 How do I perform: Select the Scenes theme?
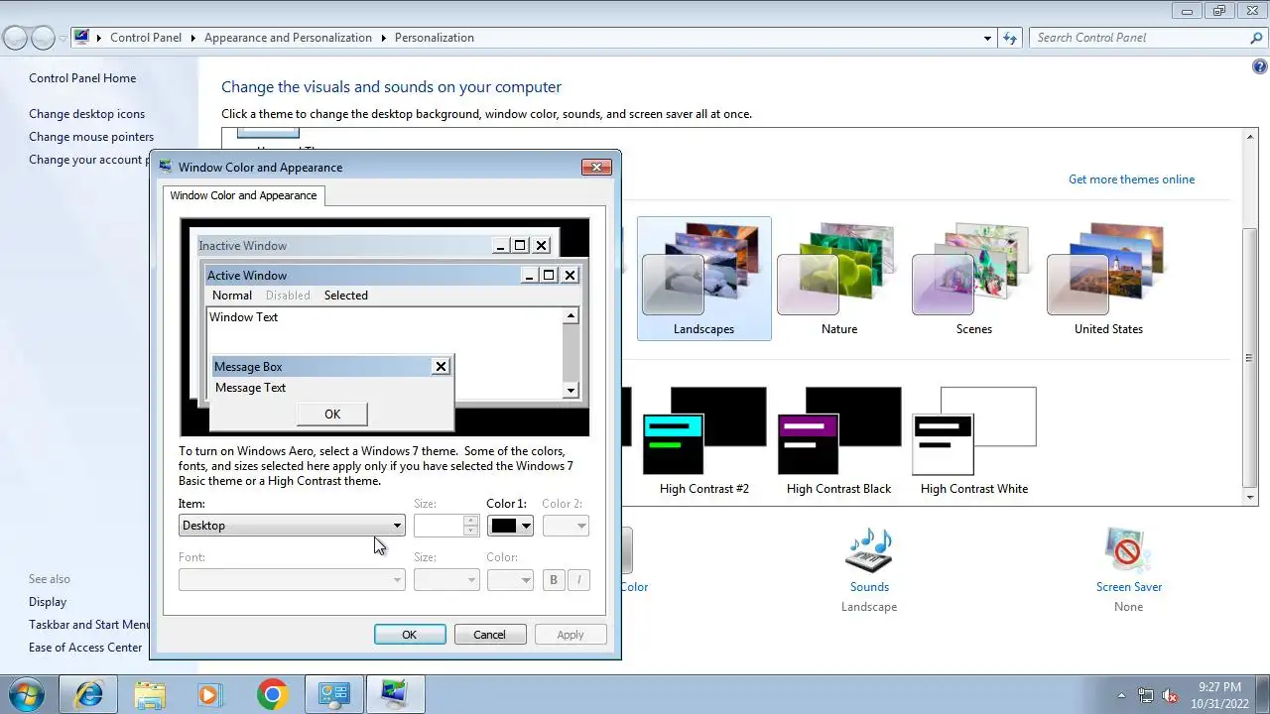(974, 279)
